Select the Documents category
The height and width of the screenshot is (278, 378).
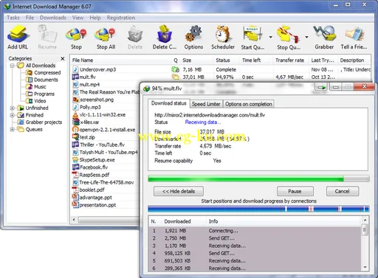(42, 80)
